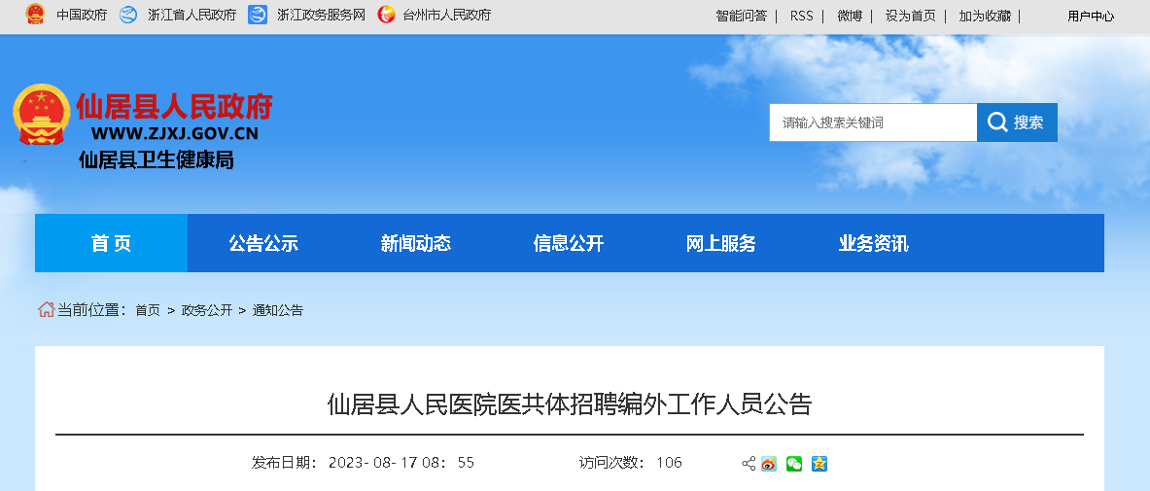Share article to WeChat icon
This screenshot has height=491, width=1150.
coord(794,464)
